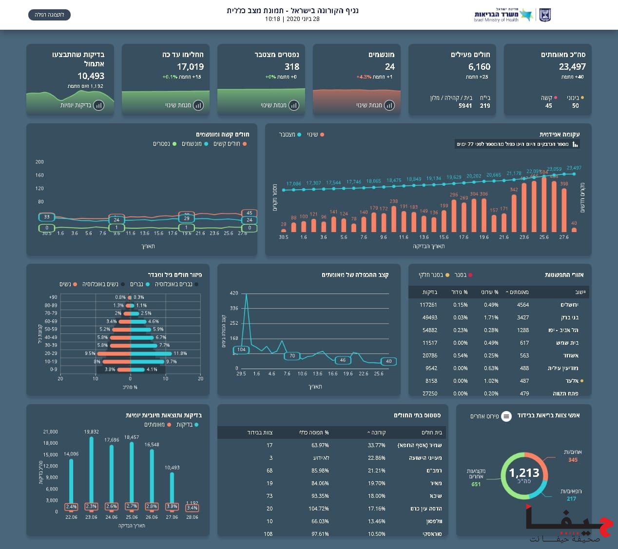Sort hospitals table by % תפוסה כללי header
Screen dimensions: 618x549
pos(313,433)
